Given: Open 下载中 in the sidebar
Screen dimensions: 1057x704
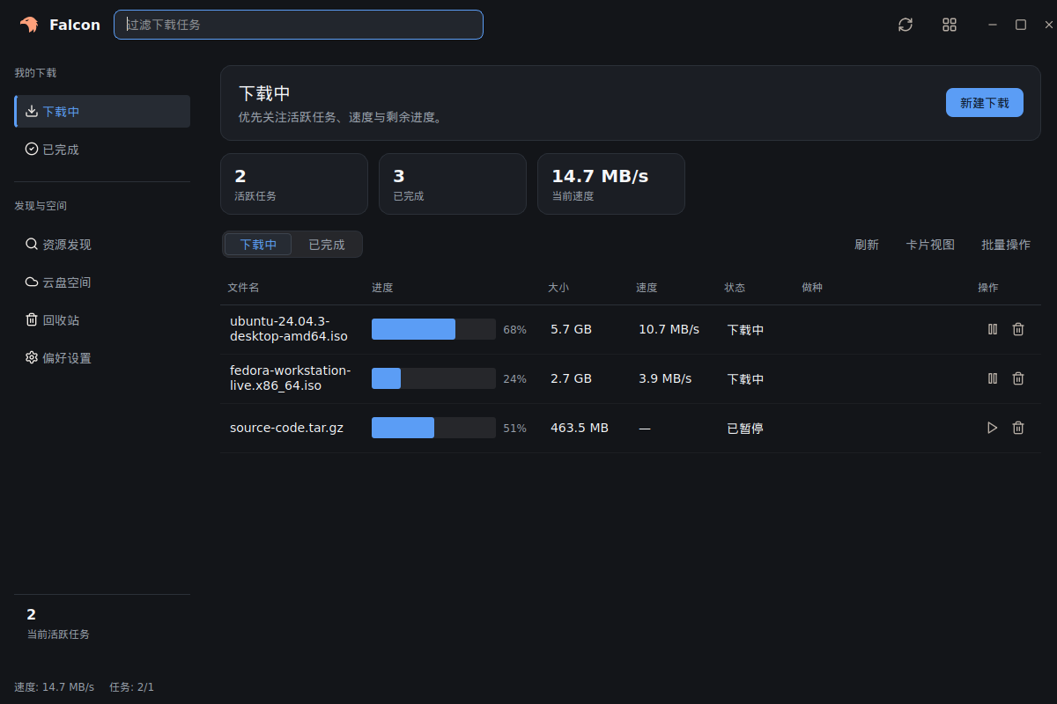Looking at the screenshot, I should click(x=102, y=112).
